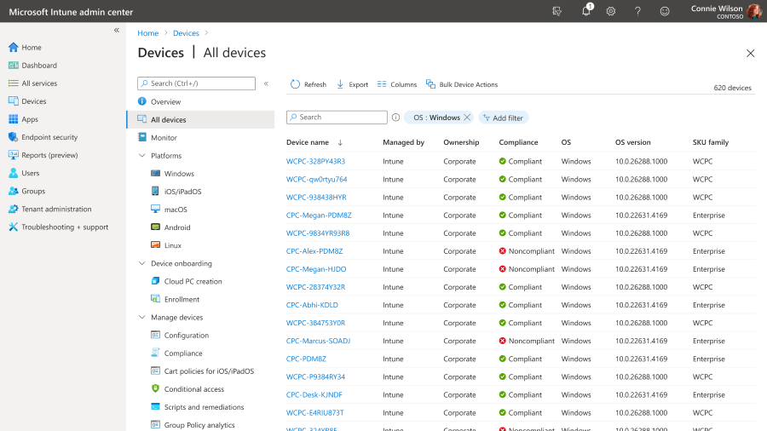Export the device list
This screenshot has width=767, height=431.
(352, 84)
